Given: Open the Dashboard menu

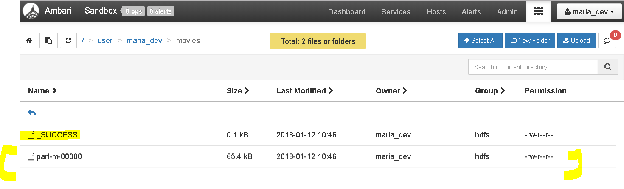Looking at the screenshot, I should 347,12.
